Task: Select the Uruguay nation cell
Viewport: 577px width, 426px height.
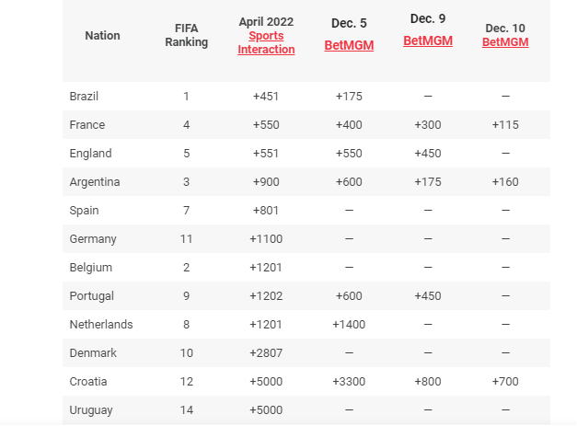Action: 91,410
